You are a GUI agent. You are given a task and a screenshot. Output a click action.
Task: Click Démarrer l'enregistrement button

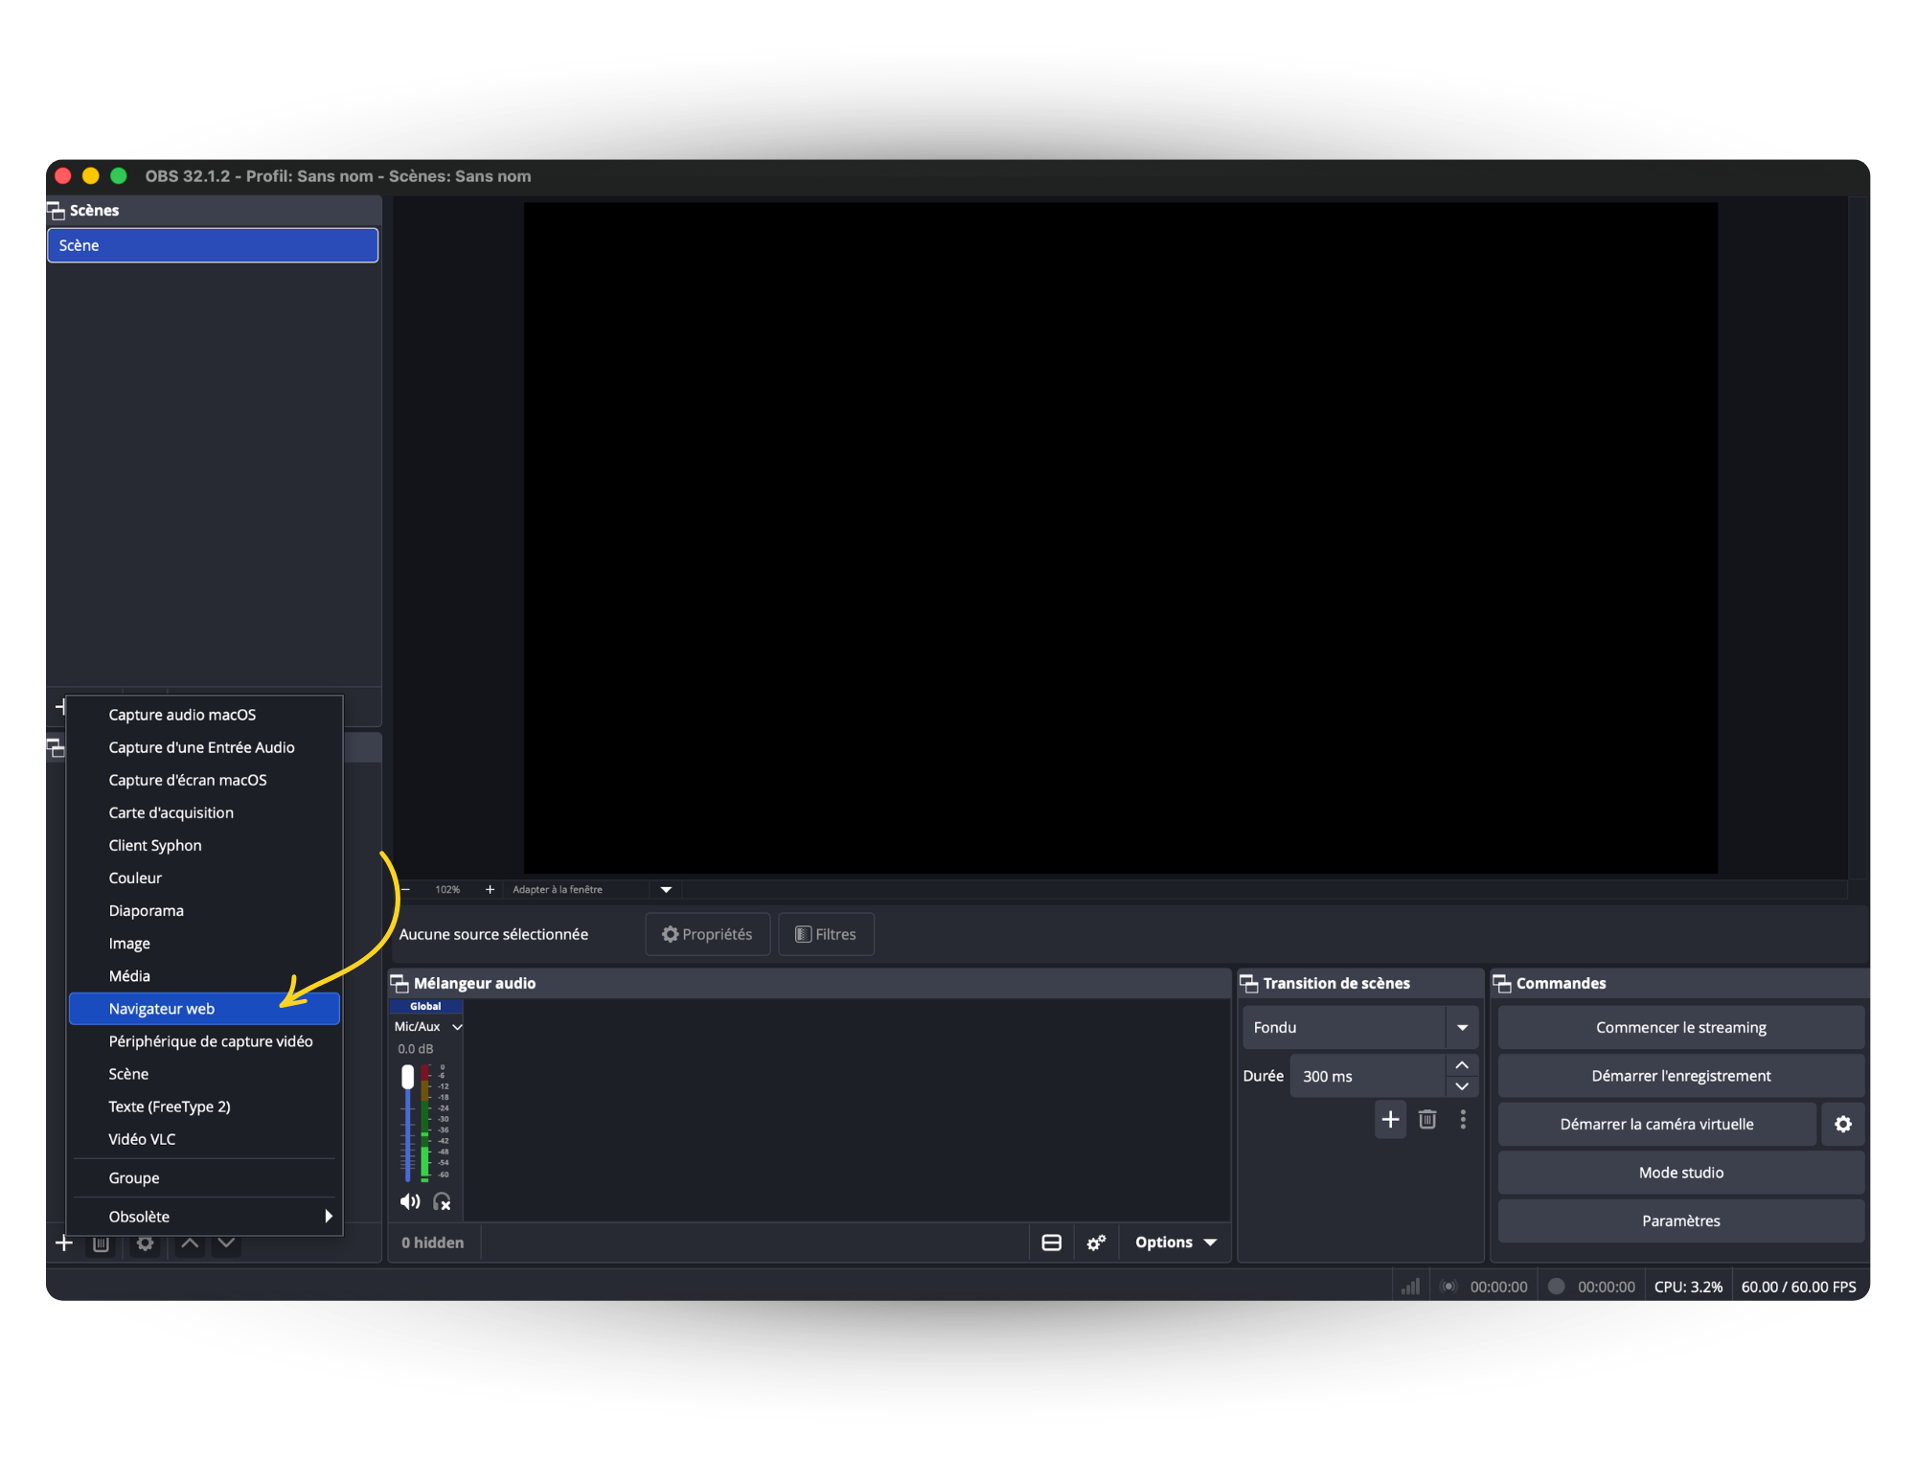pos(1680,1076)
